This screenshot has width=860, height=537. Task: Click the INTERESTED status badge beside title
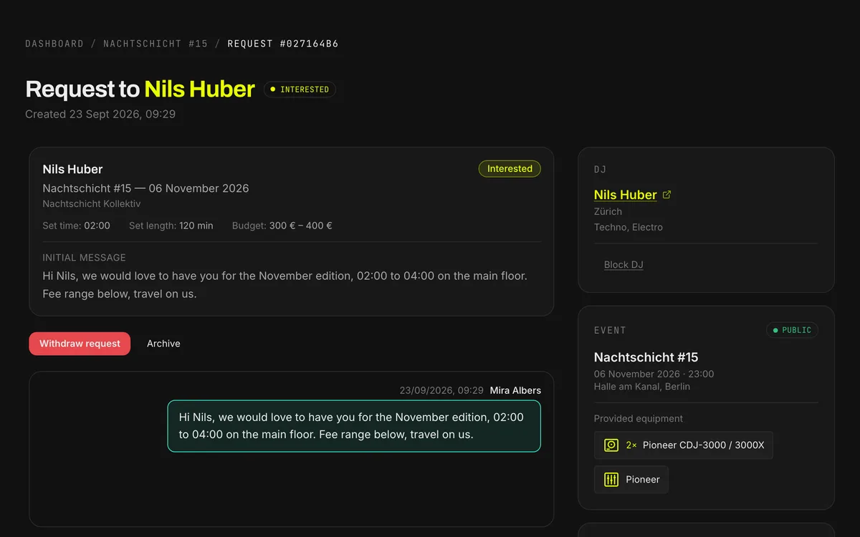(300, 89)
